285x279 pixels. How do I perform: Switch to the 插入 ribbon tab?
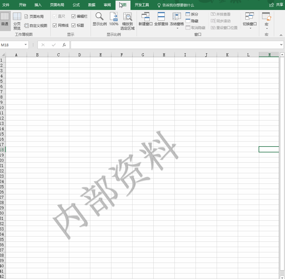pyautogui.click(x=38, y=5)
